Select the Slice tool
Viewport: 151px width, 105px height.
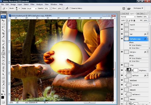[x=3, y=37]
